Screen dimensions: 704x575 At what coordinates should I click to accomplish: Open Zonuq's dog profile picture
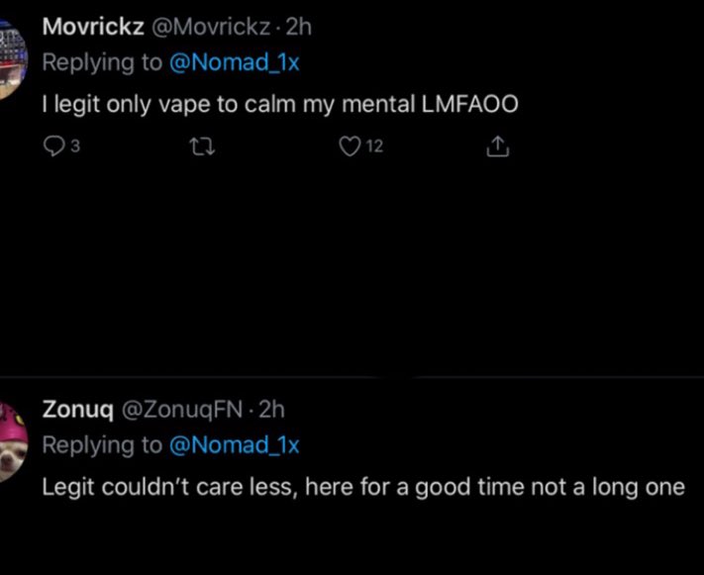tap(10, 442)
